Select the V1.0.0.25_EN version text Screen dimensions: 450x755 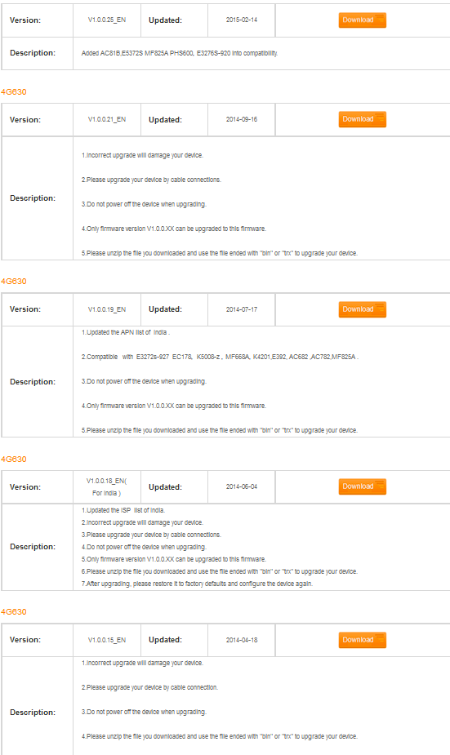(x=106, y=20)
